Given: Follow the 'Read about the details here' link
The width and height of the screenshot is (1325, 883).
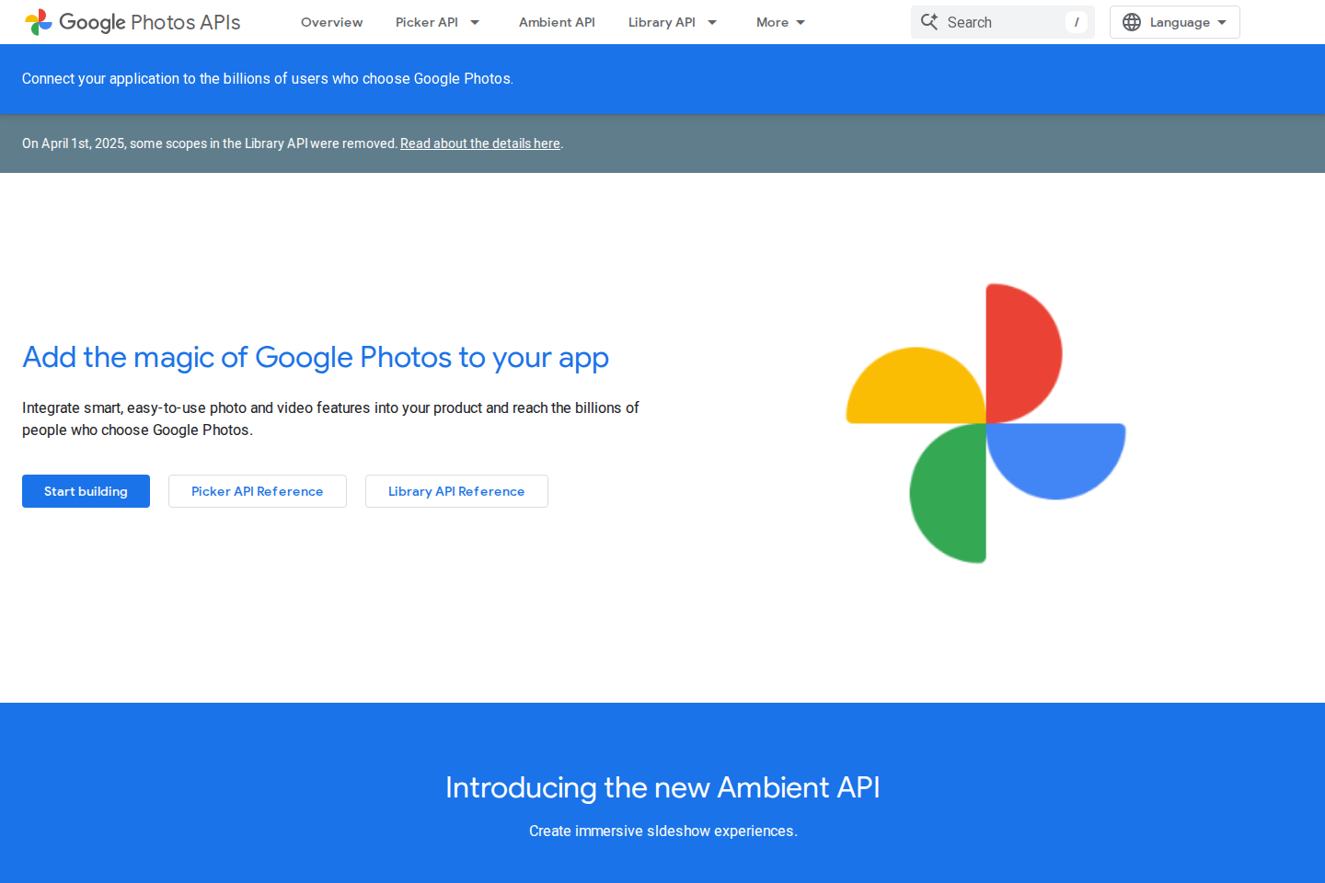Looking at the screenshot, I should [x=479, y=143].
